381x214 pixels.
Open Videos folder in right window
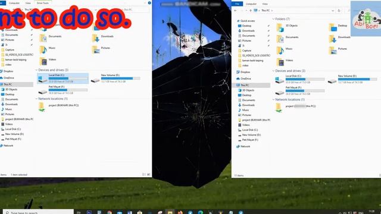285,62
